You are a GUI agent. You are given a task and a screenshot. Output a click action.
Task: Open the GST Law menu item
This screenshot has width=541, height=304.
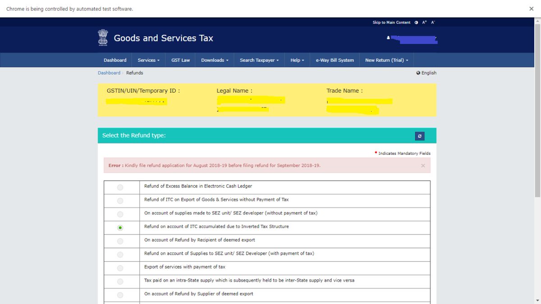pos(180,60)
